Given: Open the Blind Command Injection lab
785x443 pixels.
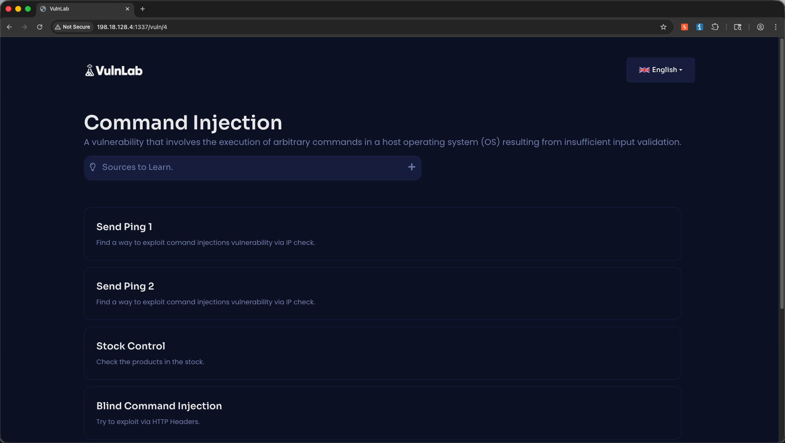Looking at the screenshot, I should tap(382, 413).
